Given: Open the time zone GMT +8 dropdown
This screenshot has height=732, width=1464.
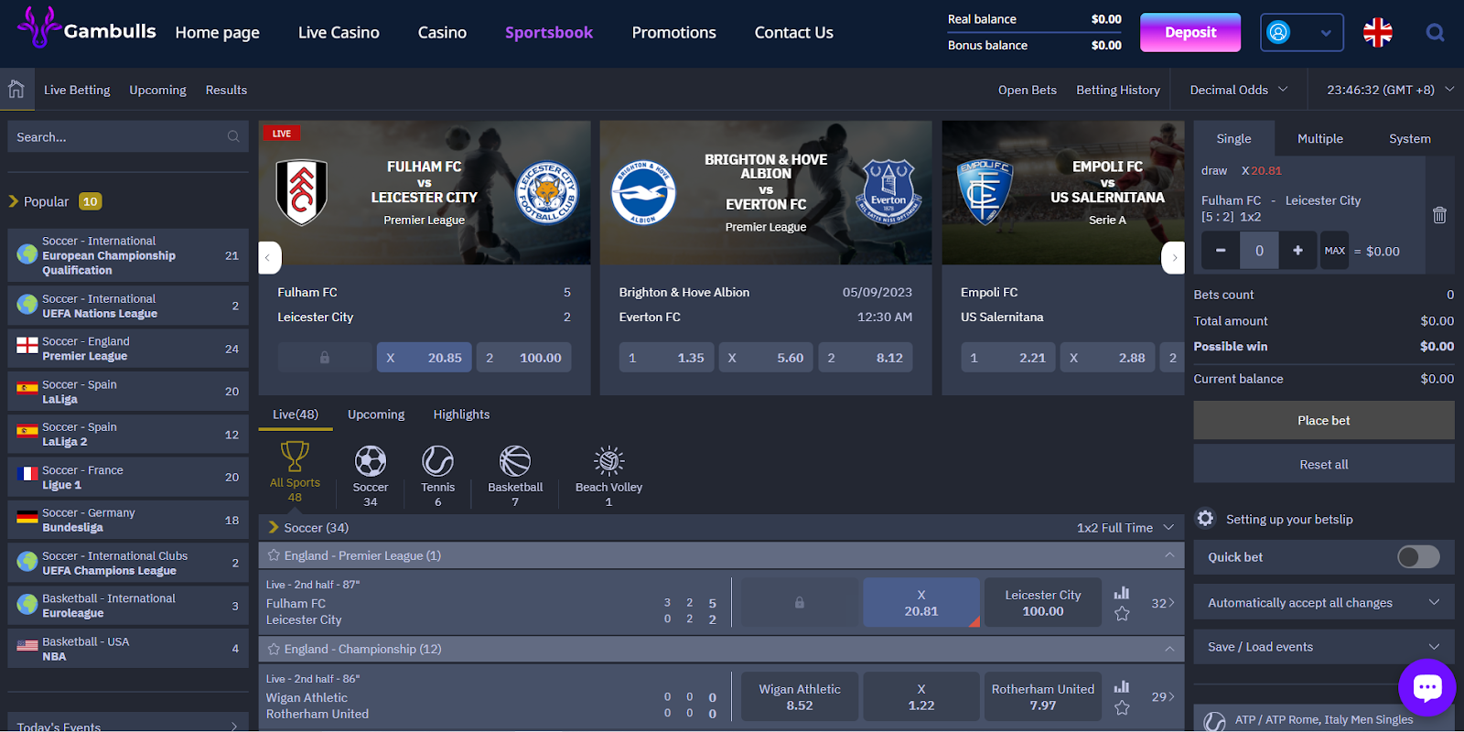Looking at the screenshot, I should point(1391,90).
